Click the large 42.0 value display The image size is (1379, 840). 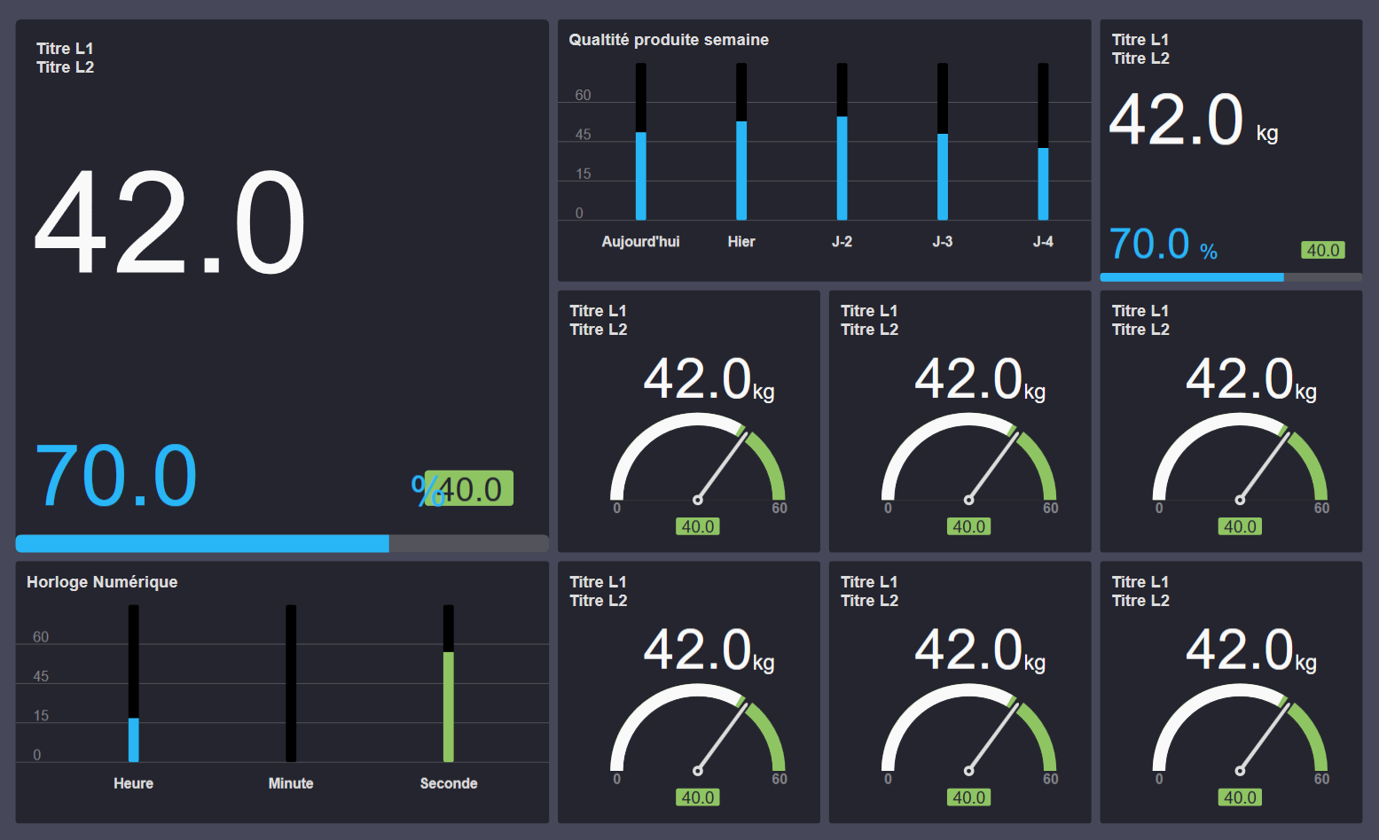click(x=168, y=223)
